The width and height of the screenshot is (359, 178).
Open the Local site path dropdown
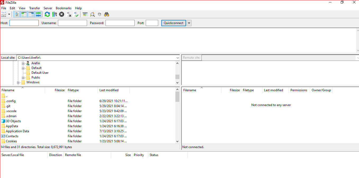(x=178, y=58)
